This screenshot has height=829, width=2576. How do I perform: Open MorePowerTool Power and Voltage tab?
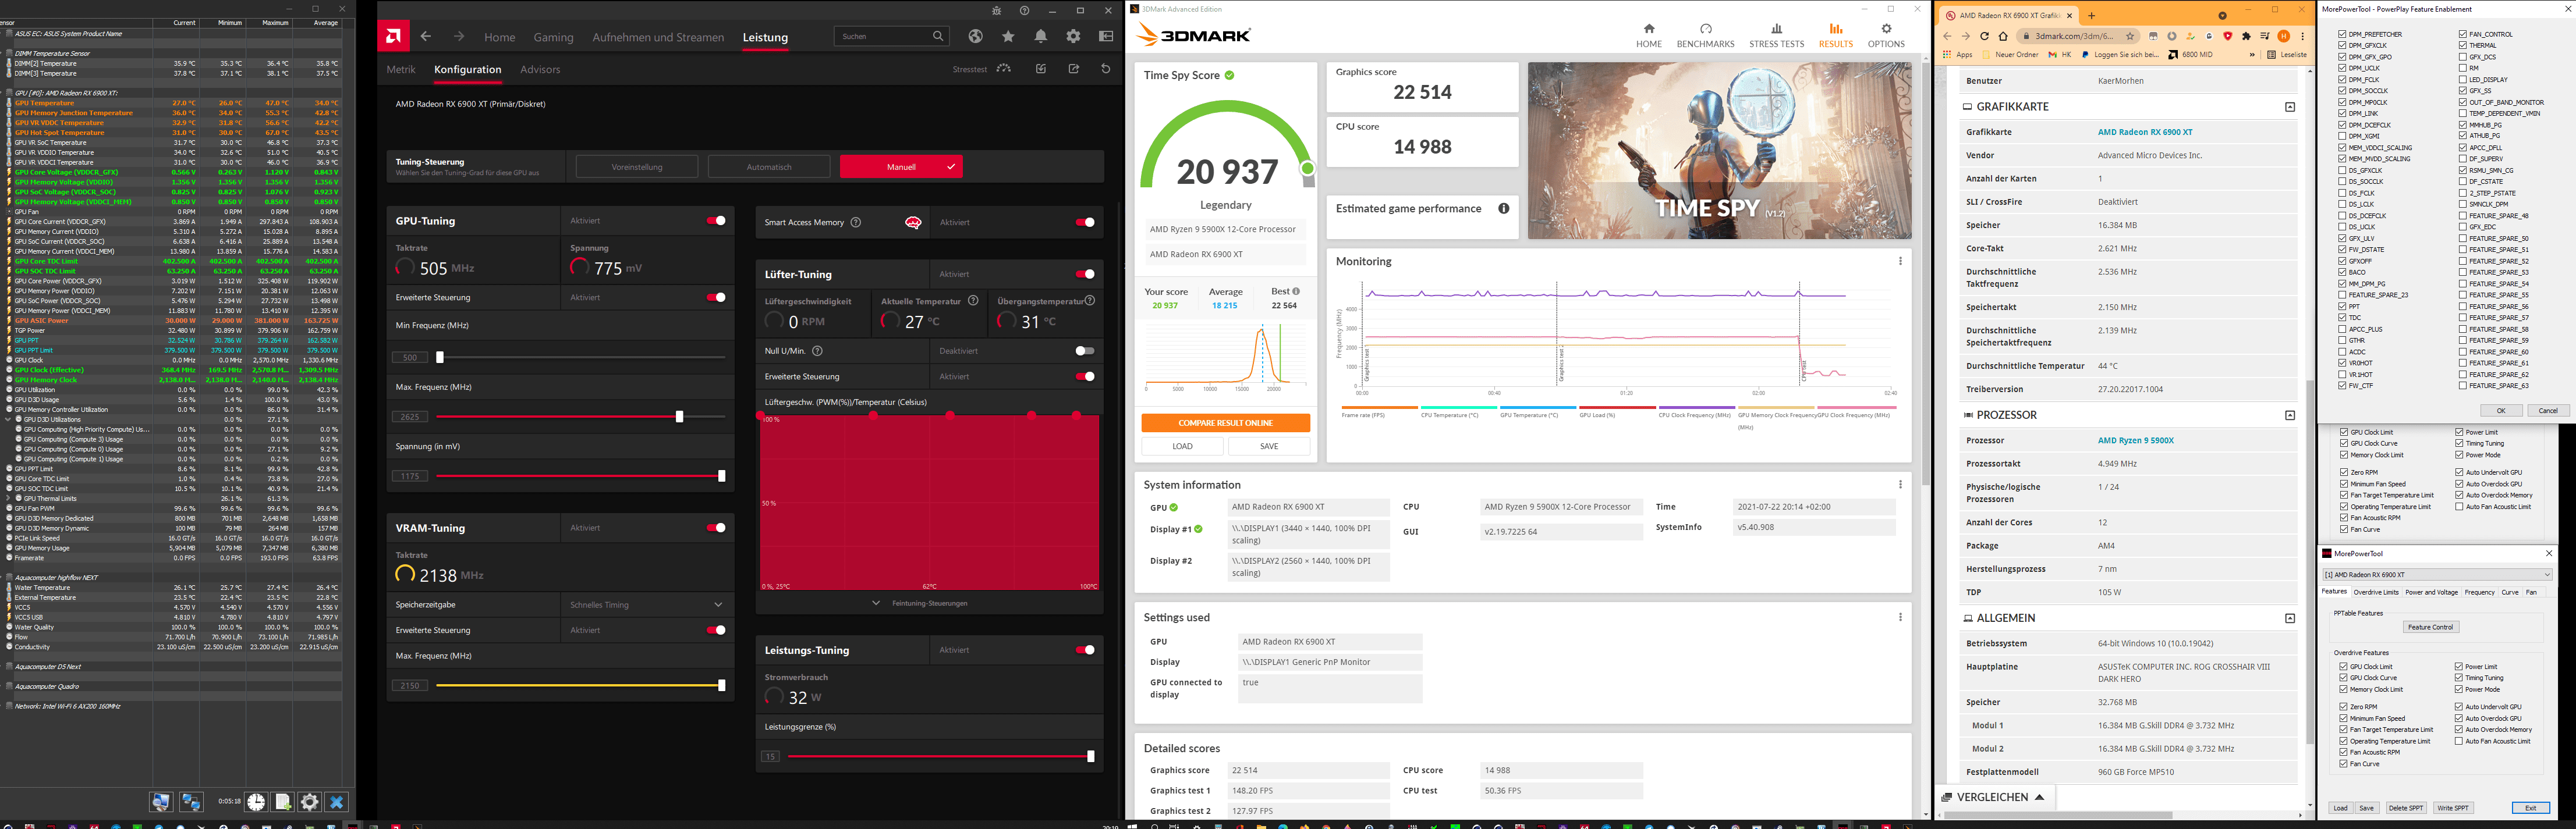[x=2431, y=592]
